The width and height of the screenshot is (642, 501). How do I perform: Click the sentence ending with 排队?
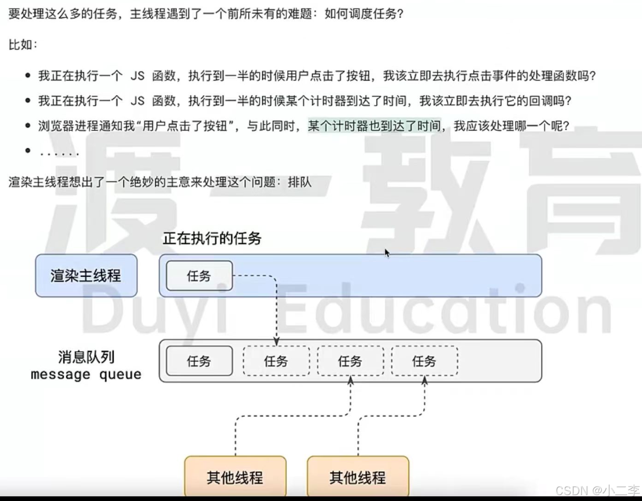point(160,182)
